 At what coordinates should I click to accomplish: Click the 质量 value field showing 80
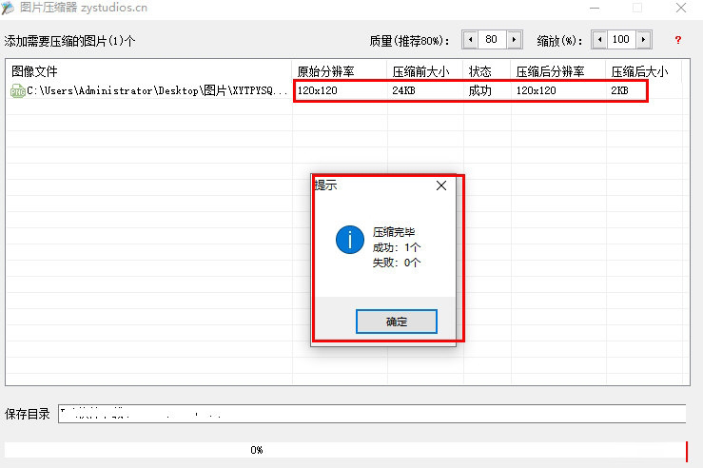pos(492,39)
